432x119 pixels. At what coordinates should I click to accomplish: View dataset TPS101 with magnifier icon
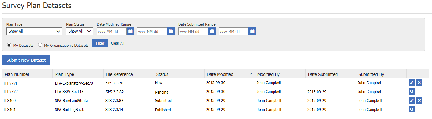412,109
